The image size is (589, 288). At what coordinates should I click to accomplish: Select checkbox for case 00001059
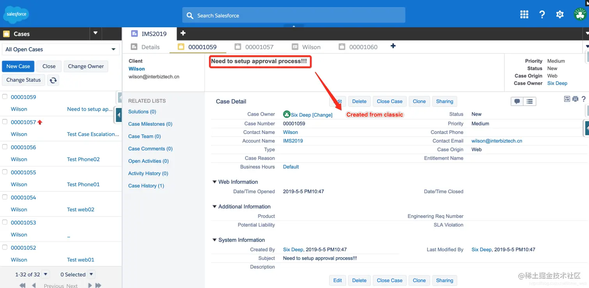pos(5,97)
